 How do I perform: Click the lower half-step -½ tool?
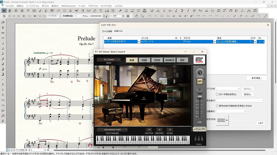[3, 105]
